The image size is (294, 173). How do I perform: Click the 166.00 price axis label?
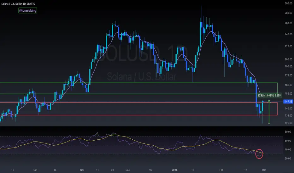coord(288,85)
